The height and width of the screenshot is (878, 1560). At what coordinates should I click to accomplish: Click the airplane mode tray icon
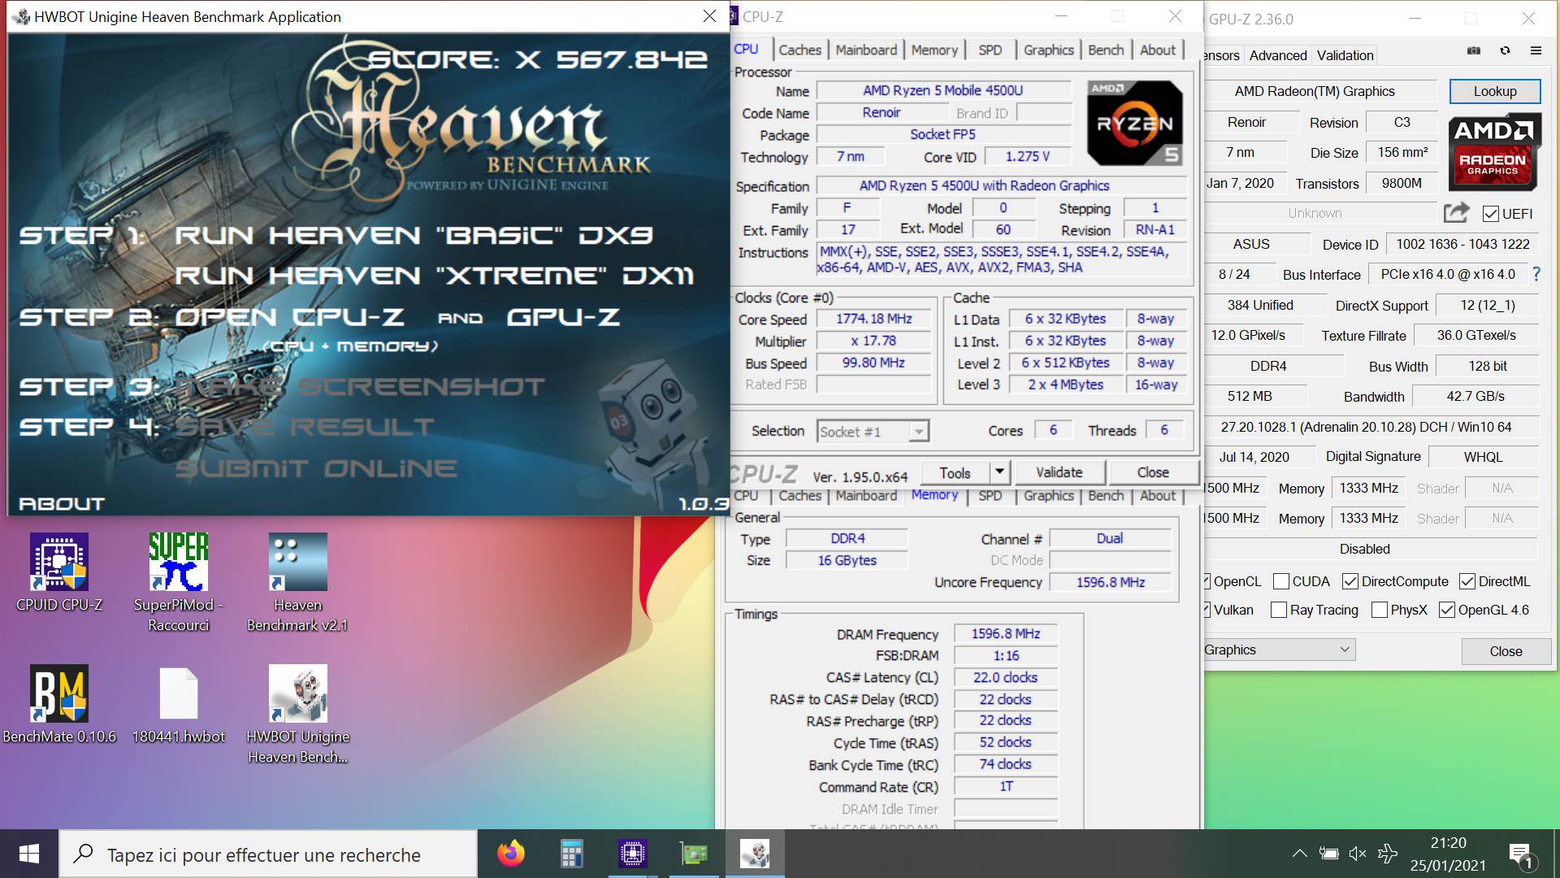pyautogui.click(x=1388, y=854)
